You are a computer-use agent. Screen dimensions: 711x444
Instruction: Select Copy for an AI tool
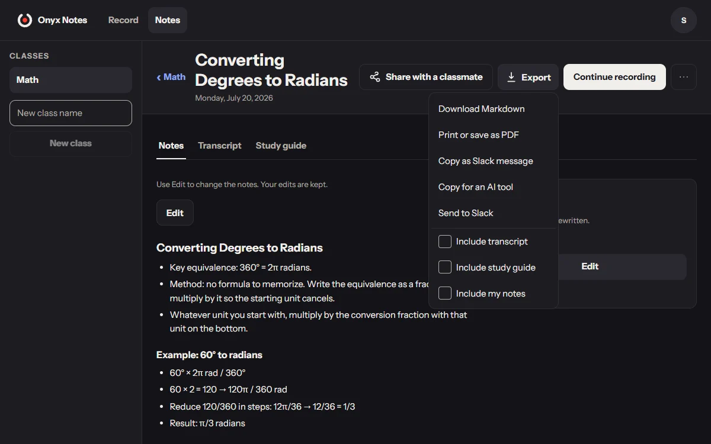(494, 187)
